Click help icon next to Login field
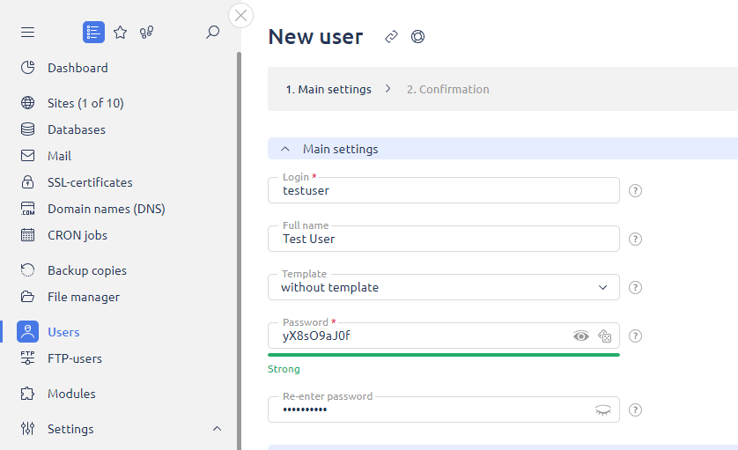The image size is (738, 450). coord(635,190)
